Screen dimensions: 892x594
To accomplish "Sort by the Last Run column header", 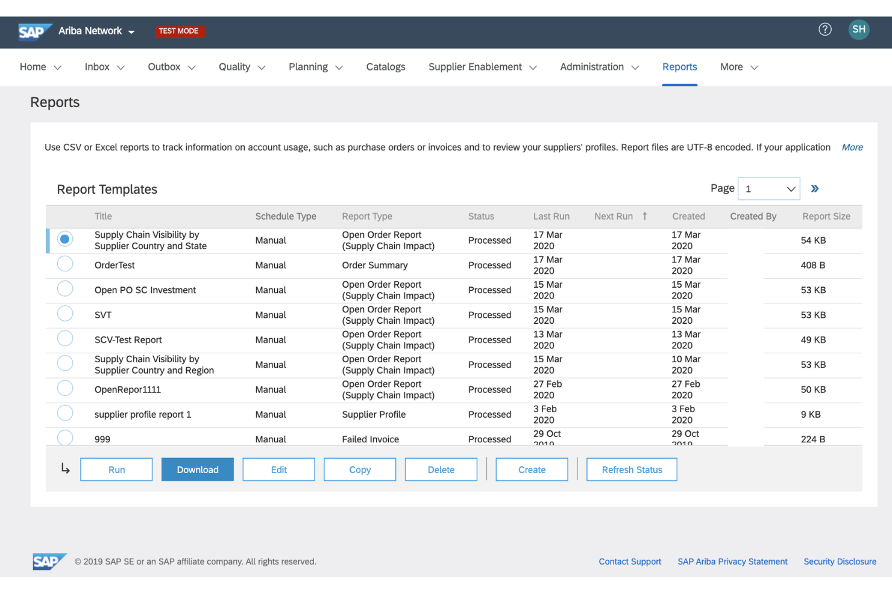I will click(x=551, y=216).
